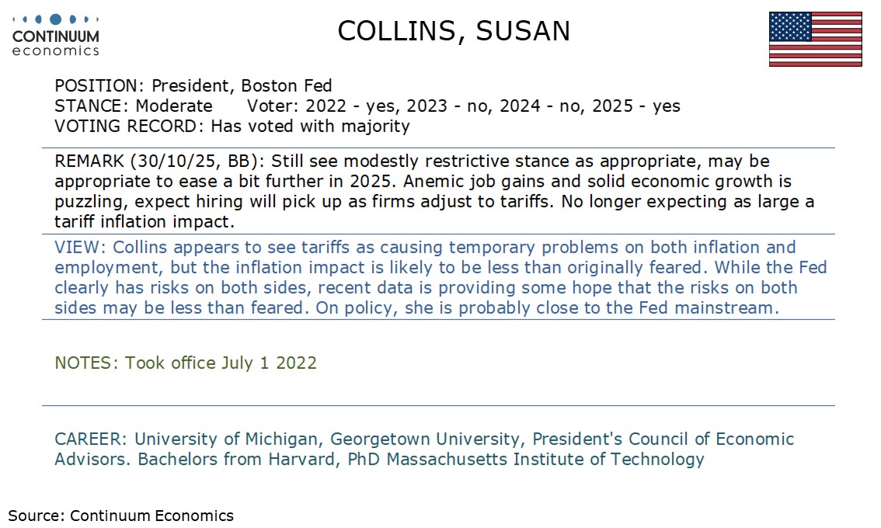Click the Voter years text

pos(464,106)
